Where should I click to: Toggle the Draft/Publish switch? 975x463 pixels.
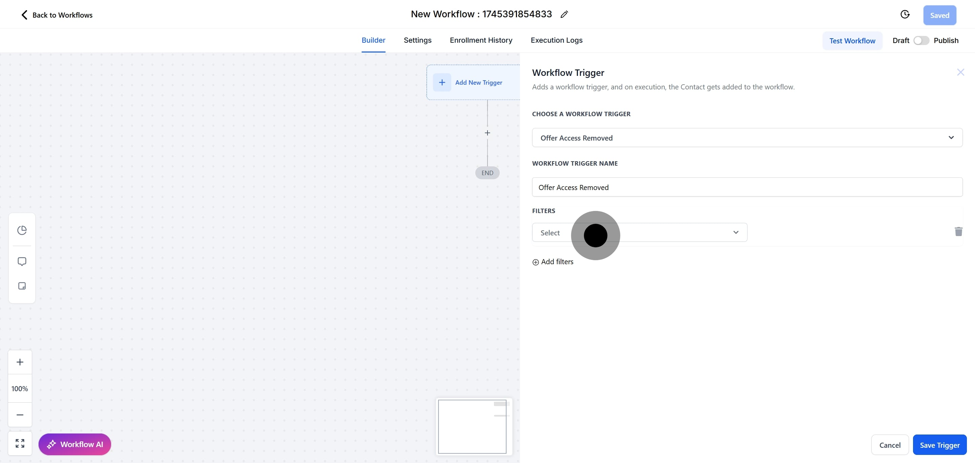(921, 41)
